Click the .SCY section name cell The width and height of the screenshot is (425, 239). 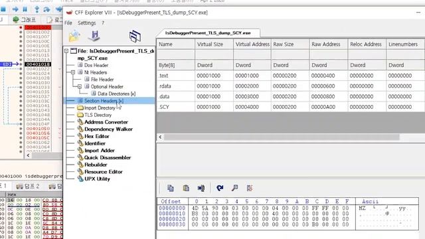[x=175, y=107]
